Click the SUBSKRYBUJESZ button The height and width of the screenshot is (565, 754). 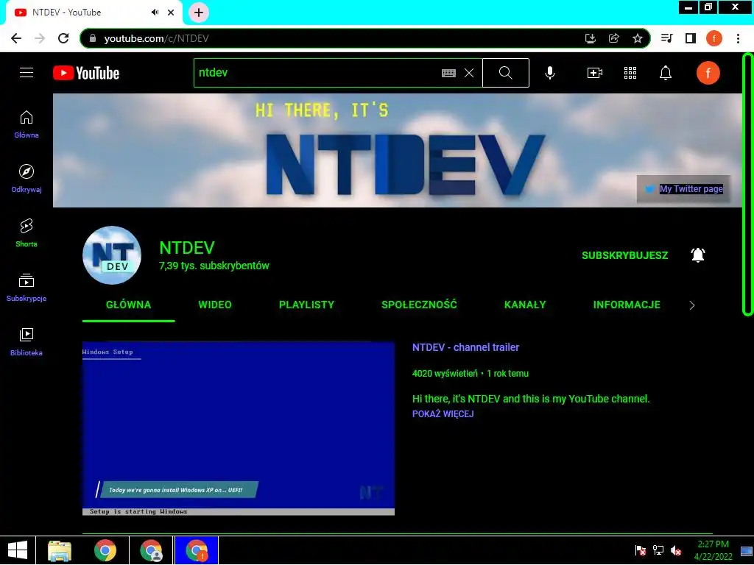pyautogui.click(x=624, y=255)
